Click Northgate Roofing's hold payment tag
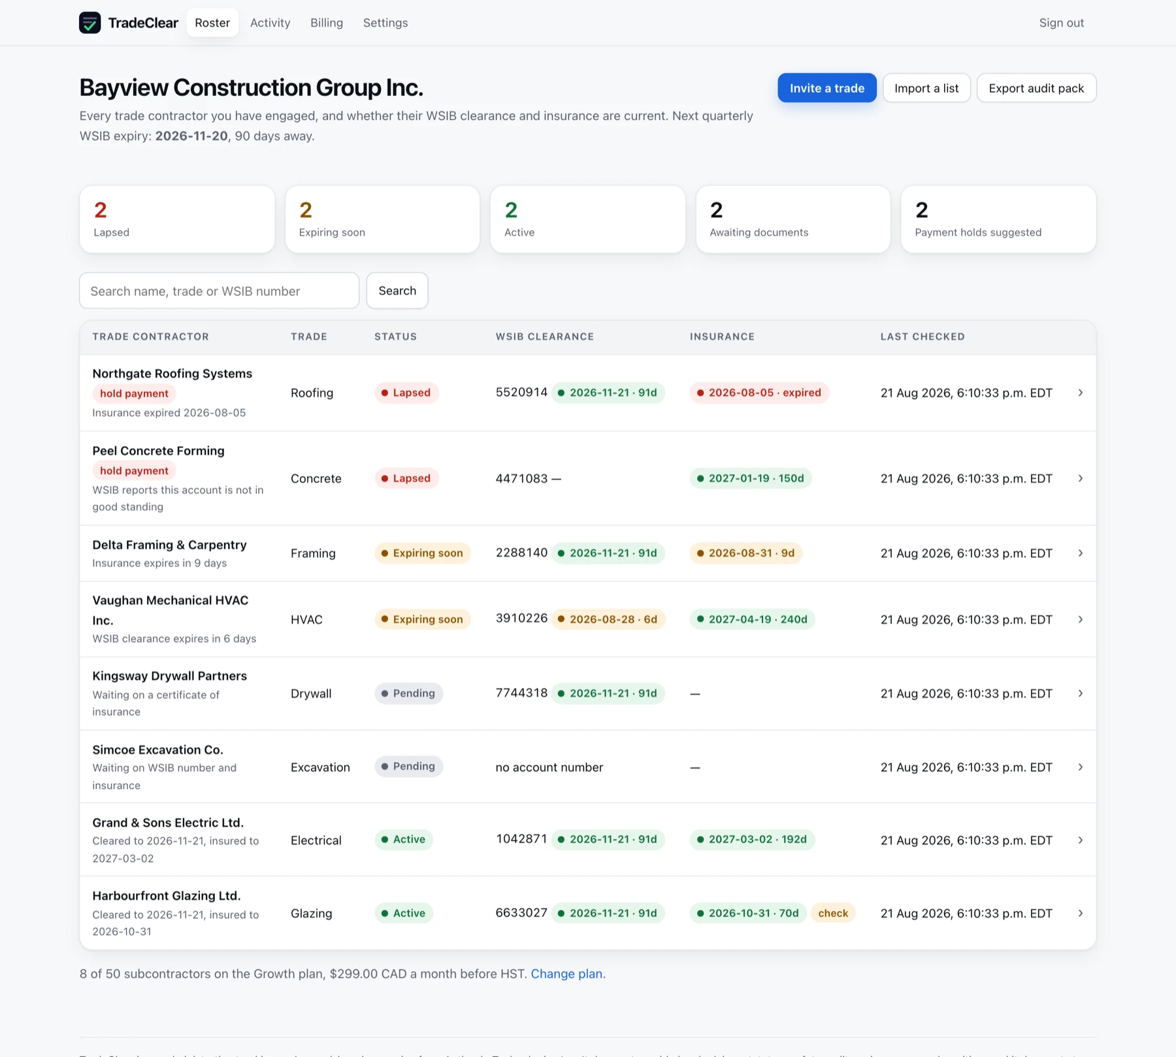This screenshot has height=1057, width=1176. pos(134,393)
